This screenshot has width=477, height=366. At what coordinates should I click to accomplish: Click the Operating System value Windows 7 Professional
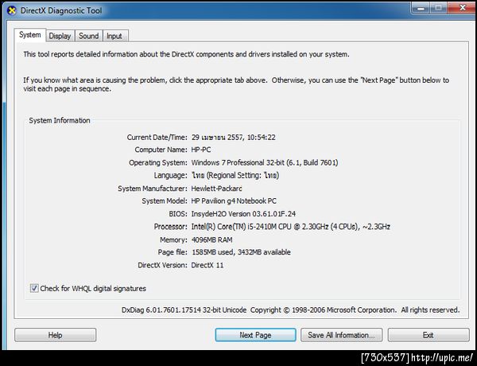(265, 162)
